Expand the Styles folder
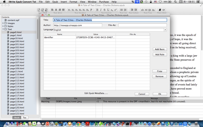 pyautogui.click(x=3, y=26)
